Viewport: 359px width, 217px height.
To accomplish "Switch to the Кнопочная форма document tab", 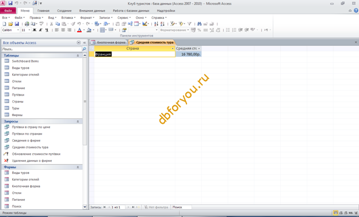I will point(109,43).
